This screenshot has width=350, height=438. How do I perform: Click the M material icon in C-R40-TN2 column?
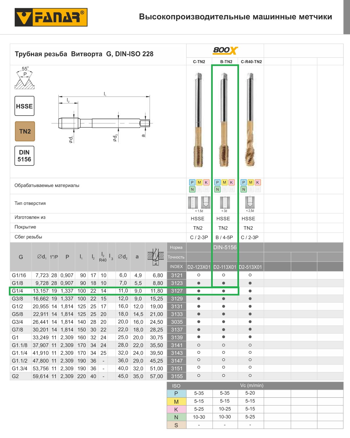tap(251, 182)
